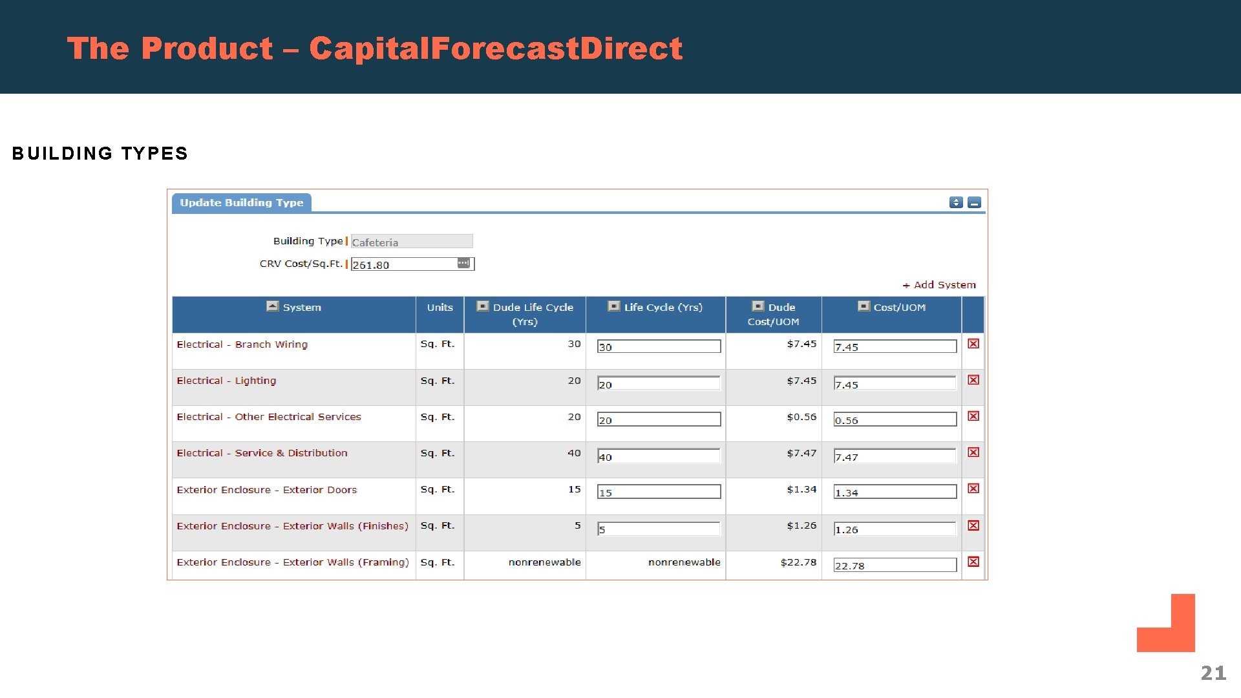Viewport: 1241px width, 698px height.
Task: Minimize the Update Building Type panel
Action: 975,203
